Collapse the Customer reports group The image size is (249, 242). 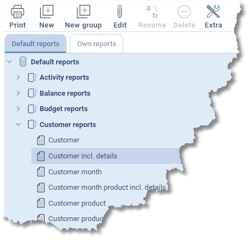(18, 124)
